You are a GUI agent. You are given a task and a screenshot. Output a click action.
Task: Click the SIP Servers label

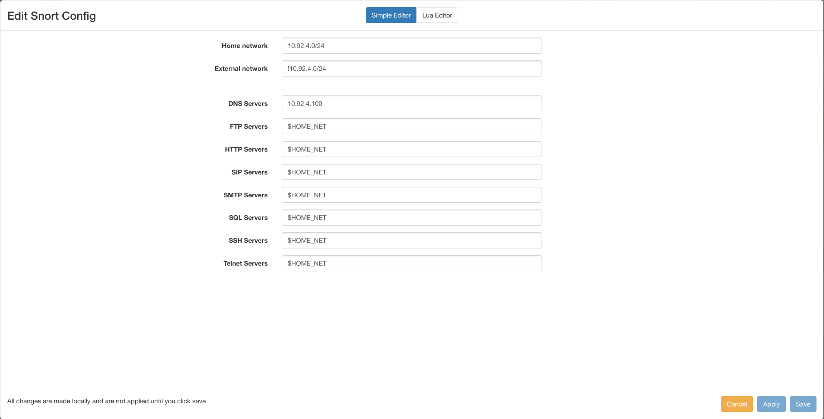(249, 172)
